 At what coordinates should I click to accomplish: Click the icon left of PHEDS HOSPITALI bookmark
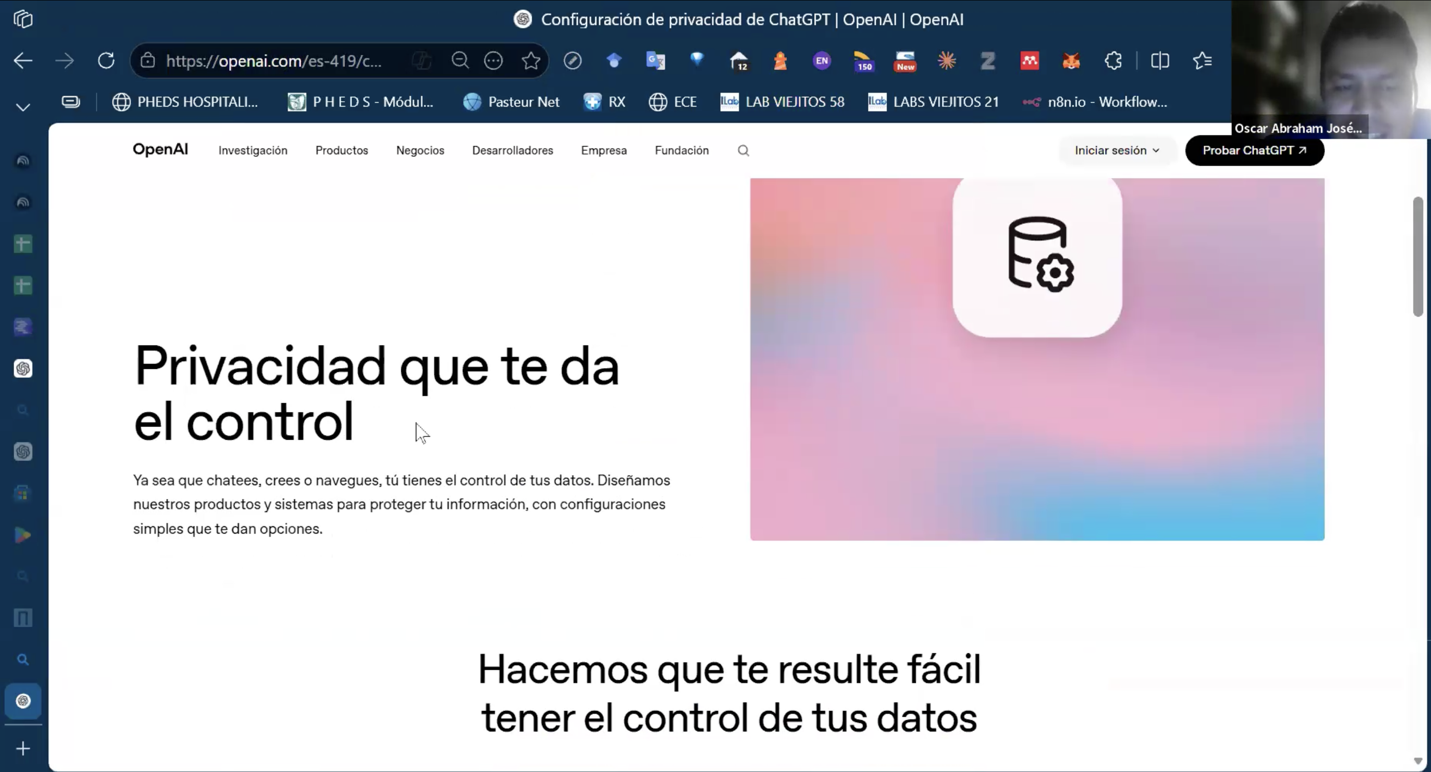pyautogui.click(x=70, y=102)
